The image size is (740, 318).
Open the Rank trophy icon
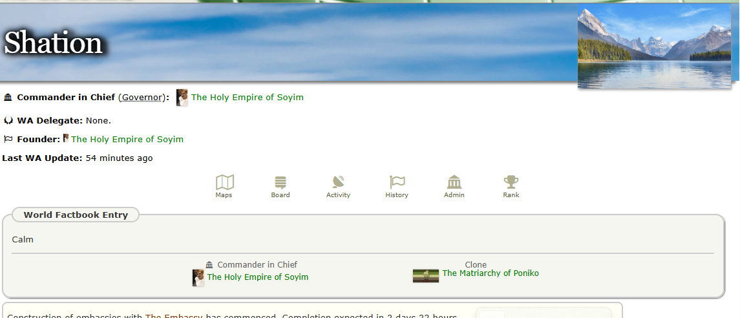pos(511,183)
